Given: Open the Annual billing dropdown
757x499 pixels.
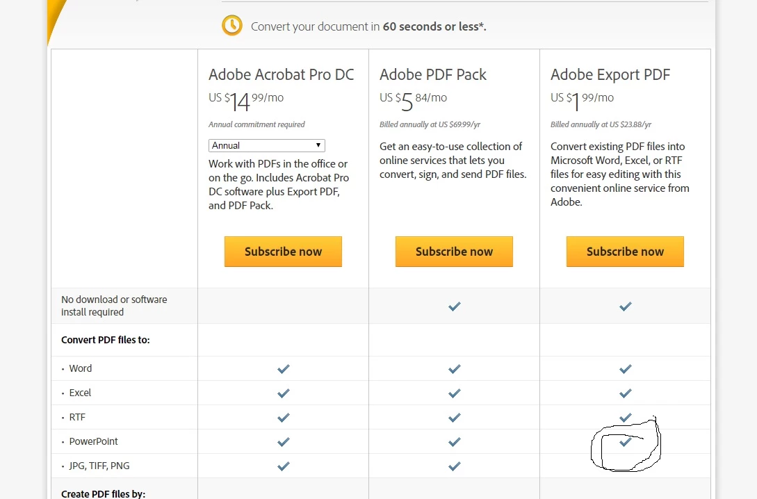Looking at the screenshot, I should click(267, 145).
